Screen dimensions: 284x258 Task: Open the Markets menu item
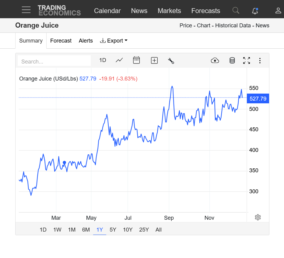(x=169, y=11)
